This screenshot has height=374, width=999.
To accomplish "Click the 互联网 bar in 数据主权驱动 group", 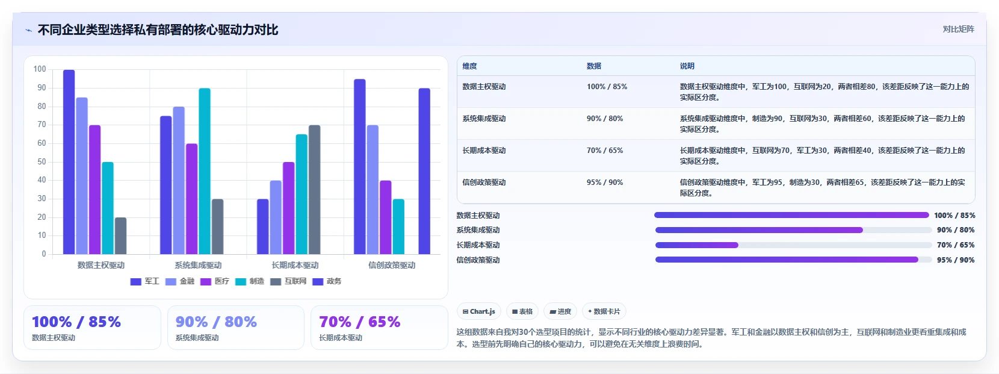I will click(x=120, y=235).
